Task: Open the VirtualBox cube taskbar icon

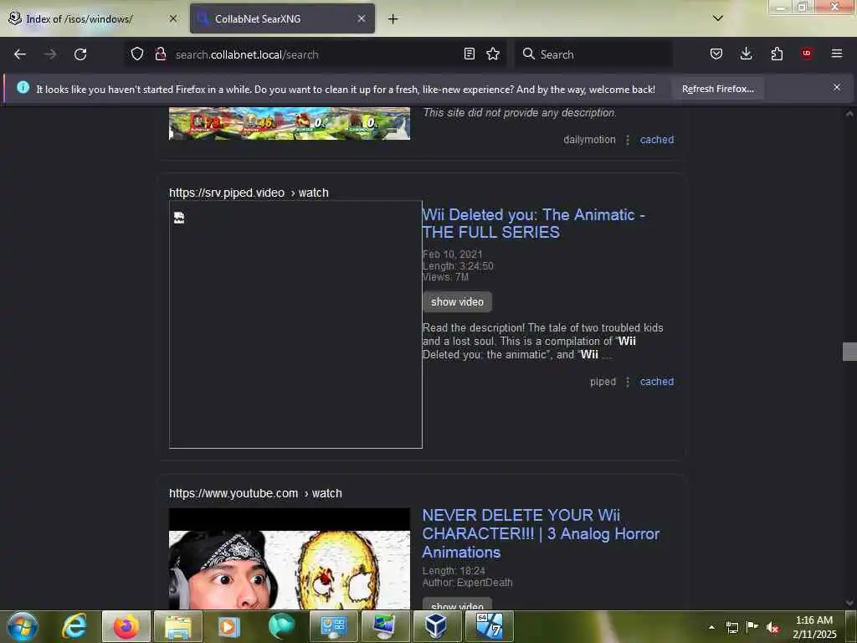Action: coord(437,626)
